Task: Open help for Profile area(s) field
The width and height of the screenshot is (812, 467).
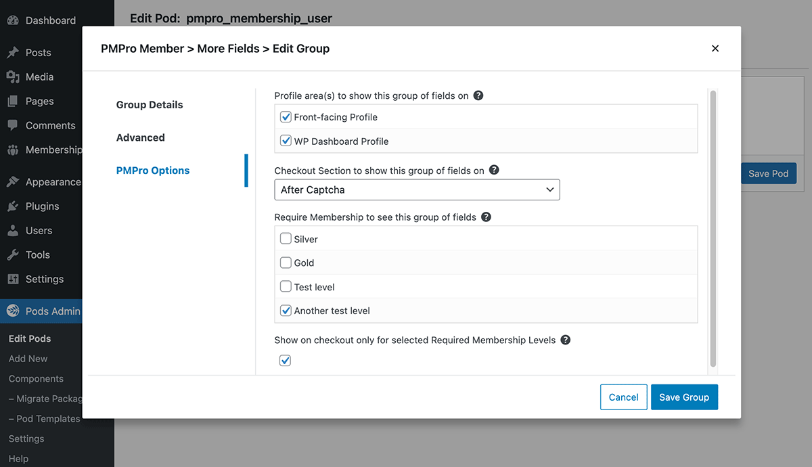Action: click(x=478, y=95)
